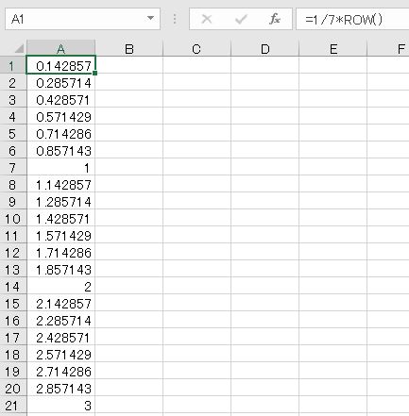This screenshot has height=416, width=409.
Task: Select cell with value 0.714286
Action: click(61, 133)
